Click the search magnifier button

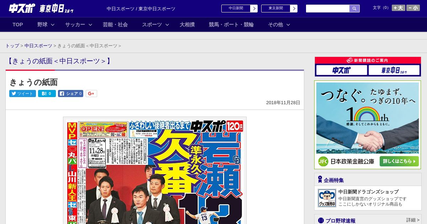pos(354,9)
